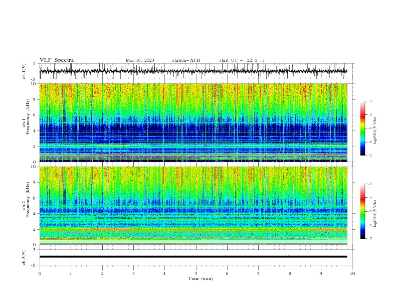Click the color scale bar beside the ch.2 spectrogram
This screenshot has width=397, height=307.
(x=362, y=211)
